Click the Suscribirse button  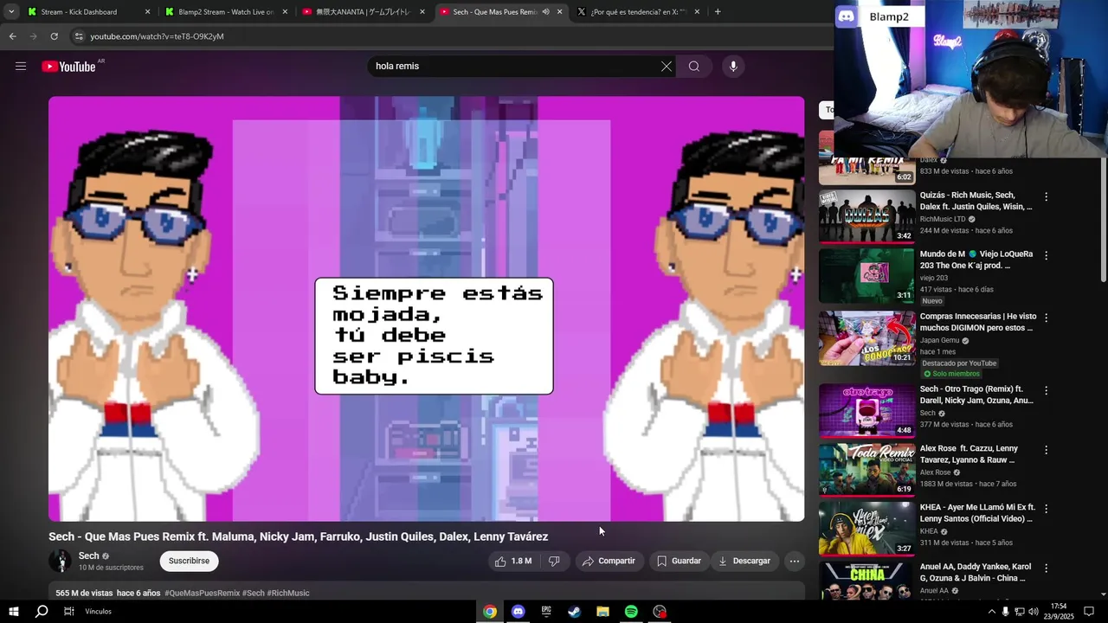pyautogui.click(x=189, y=561)
